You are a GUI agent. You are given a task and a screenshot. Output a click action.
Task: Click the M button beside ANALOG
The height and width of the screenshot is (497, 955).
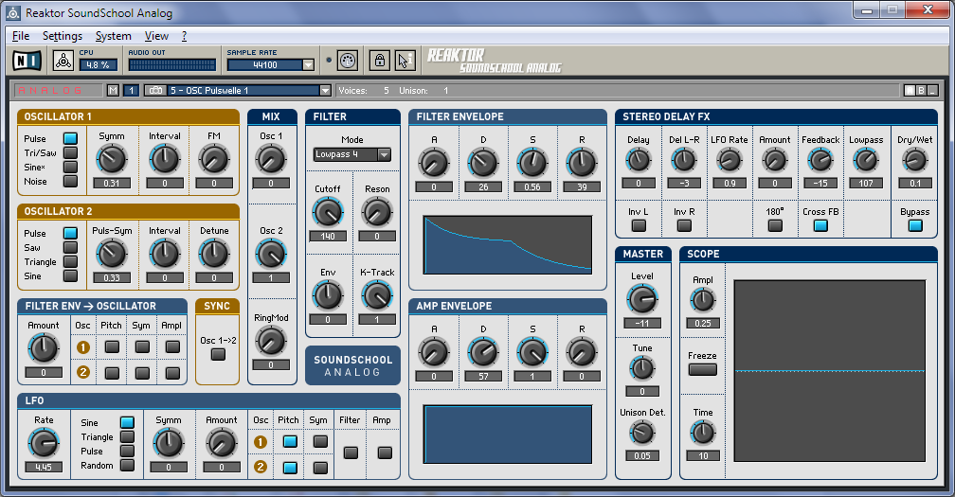(x=114, y=91)
